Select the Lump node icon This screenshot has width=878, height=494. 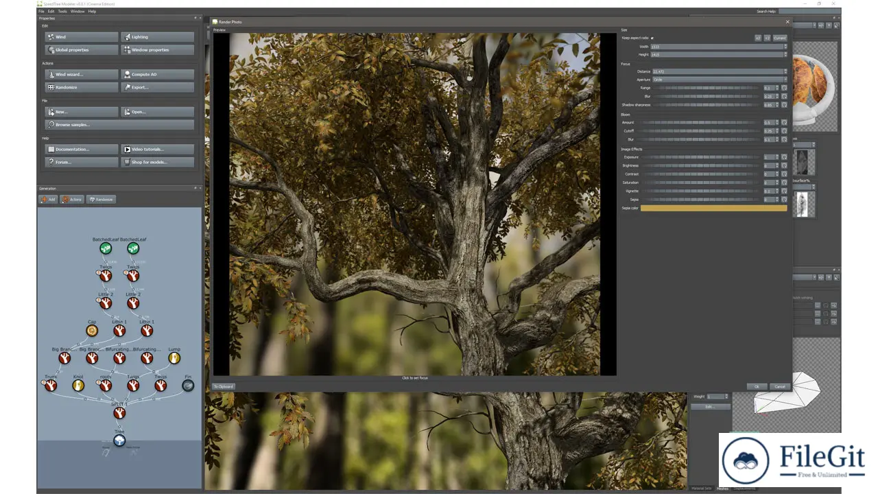pos(174,358)
